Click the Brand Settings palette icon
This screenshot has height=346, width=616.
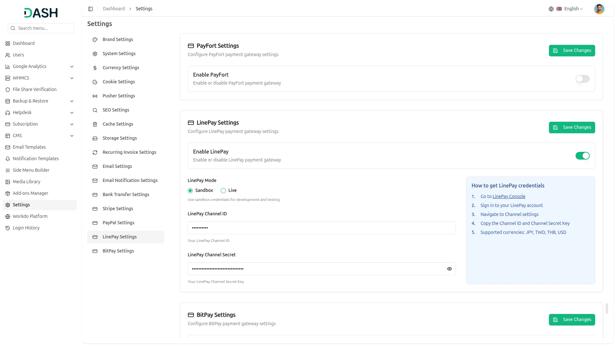[95, 40]
